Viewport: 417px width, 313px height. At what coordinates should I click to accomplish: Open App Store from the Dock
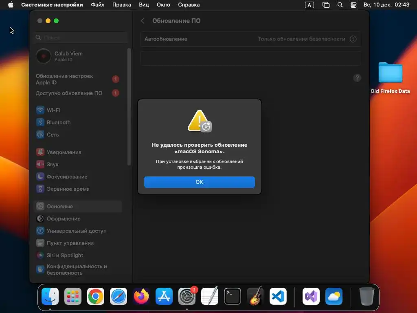coord(164,296)
